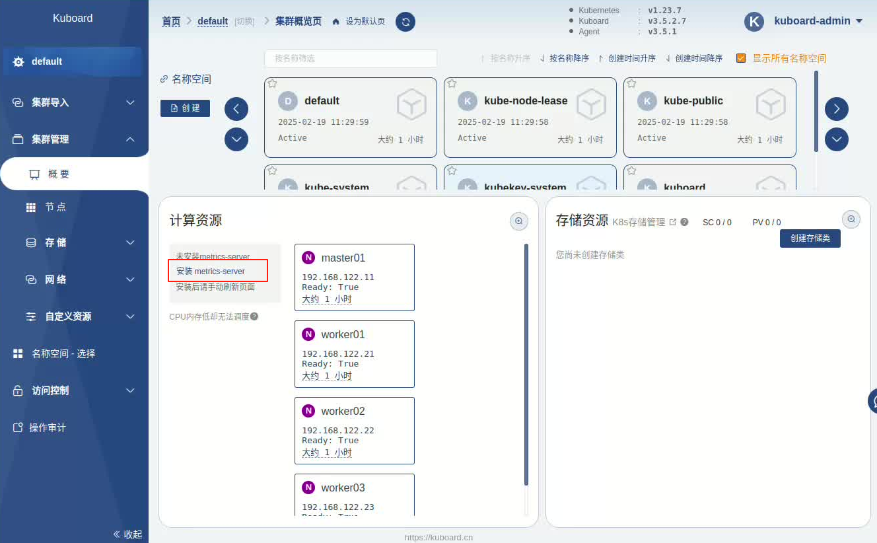
Task: Sort namespaces with 按名称降序
Action: click(x=564, y=58)
